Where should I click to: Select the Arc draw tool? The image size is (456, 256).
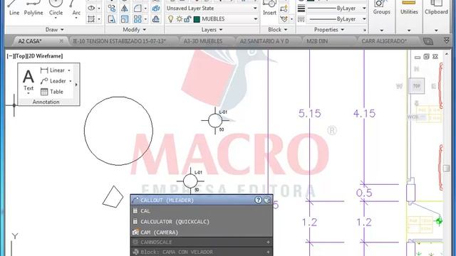(x=76, y=8)
